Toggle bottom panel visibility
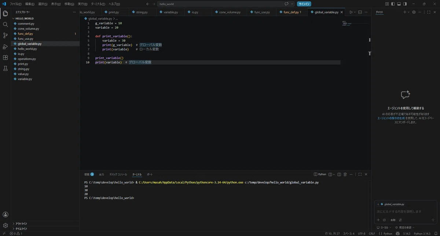The image size is (440, 236). coord(399,4)
